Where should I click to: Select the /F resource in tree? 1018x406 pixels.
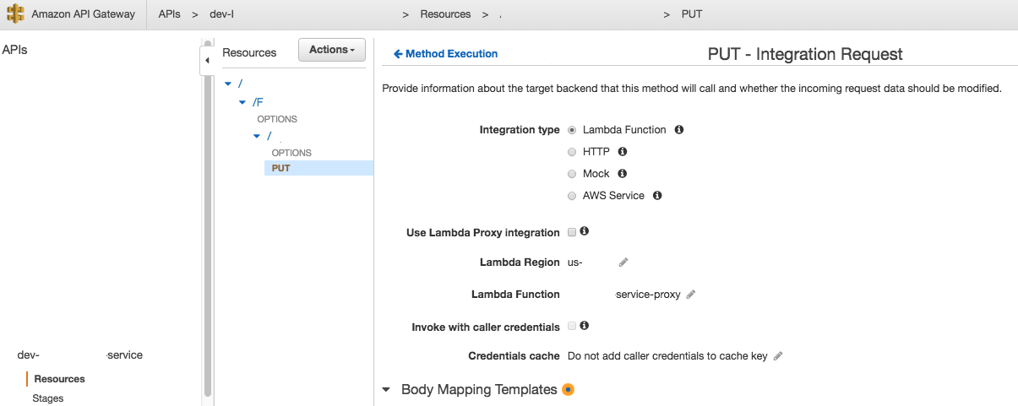258,102
